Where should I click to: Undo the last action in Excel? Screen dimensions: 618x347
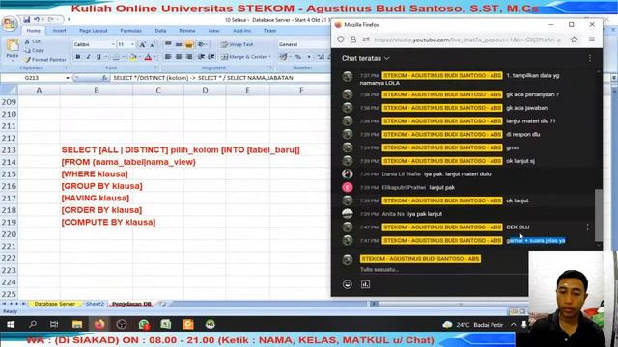(36, 19)
